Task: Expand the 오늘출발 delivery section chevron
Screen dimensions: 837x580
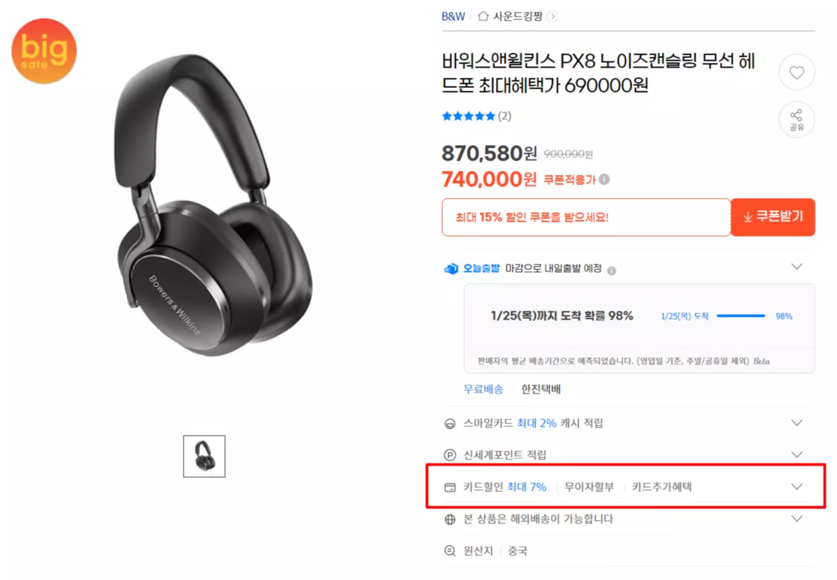Action: point(797,267)
